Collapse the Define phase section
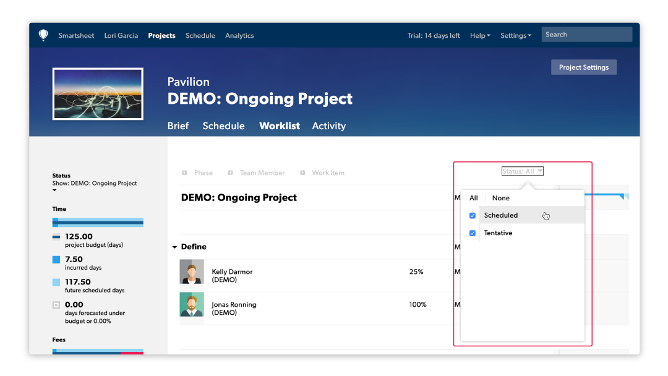 tap(175, 247)
